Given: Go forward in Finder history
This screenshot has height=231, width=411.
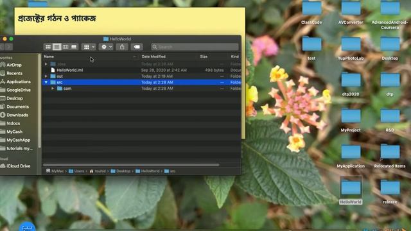Looking at the screenshot, I should tap(9, 47).
